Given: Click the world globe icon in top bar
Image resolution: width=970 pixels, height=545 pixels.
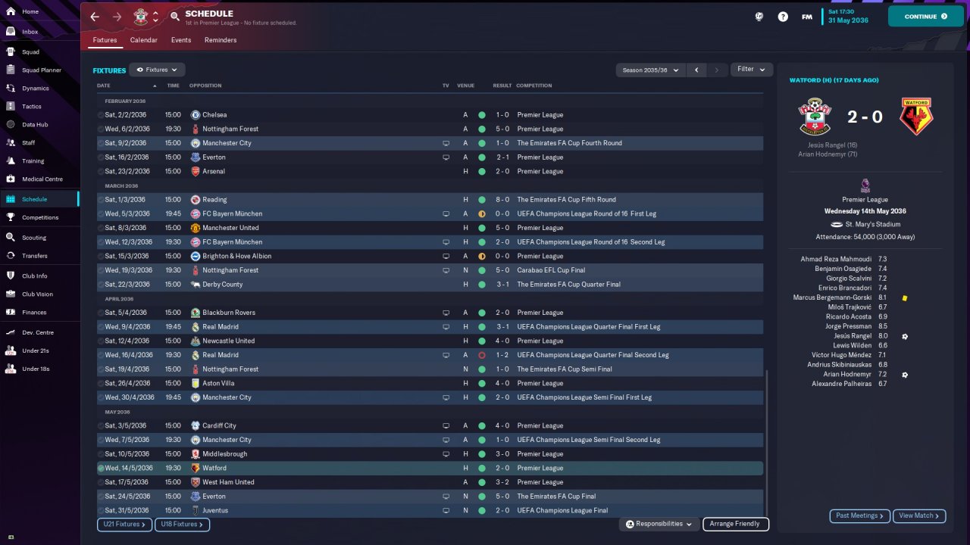Looking at the screenshot, I should click(759, 17).
